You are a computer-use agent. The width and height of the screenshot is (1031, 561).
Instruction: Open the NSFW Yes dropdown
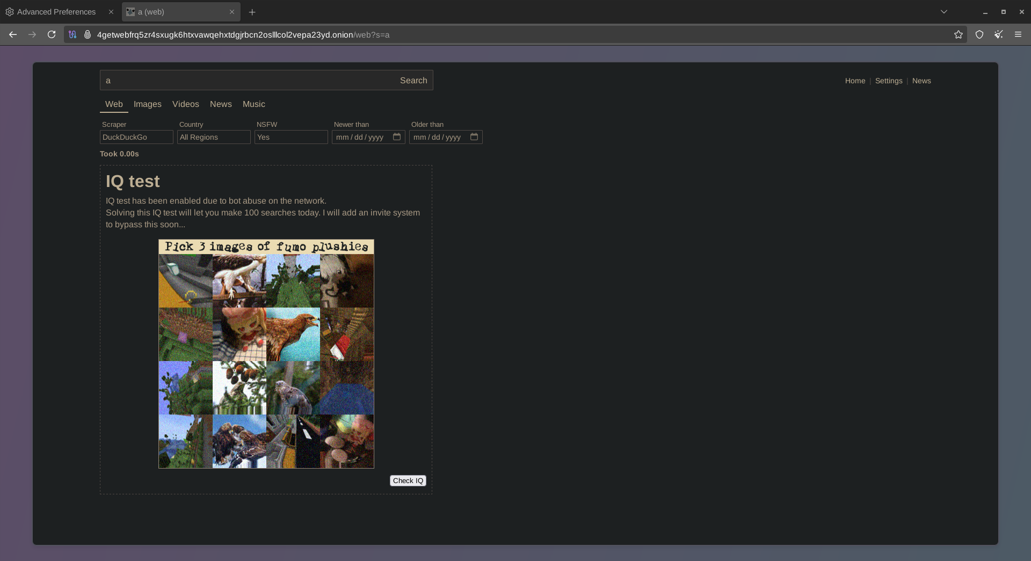click(x=291, y=137)
